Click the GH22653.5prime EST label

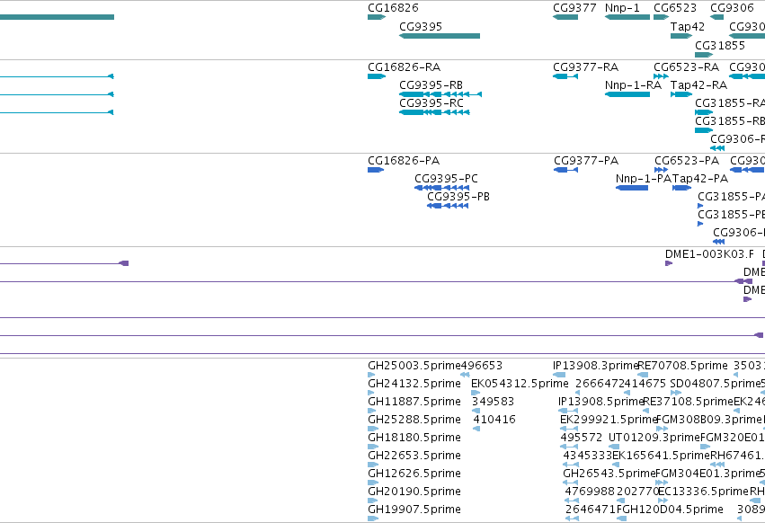(414, 457)
